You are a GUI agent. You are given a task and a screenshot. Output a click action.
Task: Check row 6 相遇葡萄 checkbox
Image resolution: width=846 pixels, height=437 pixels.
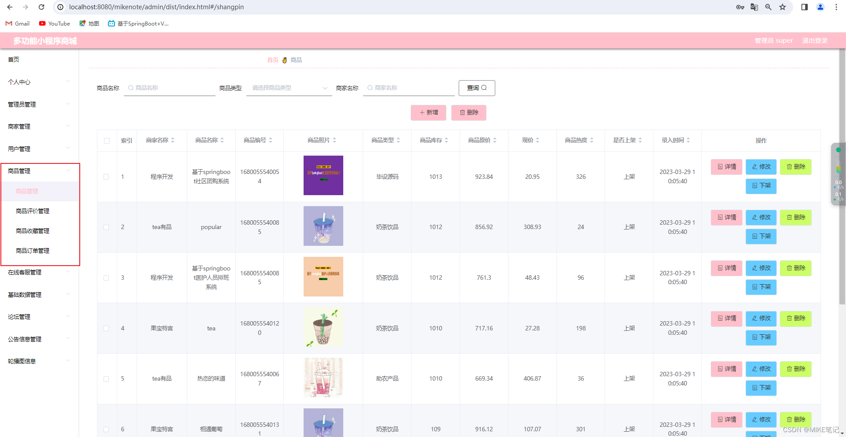pos(106,430)
